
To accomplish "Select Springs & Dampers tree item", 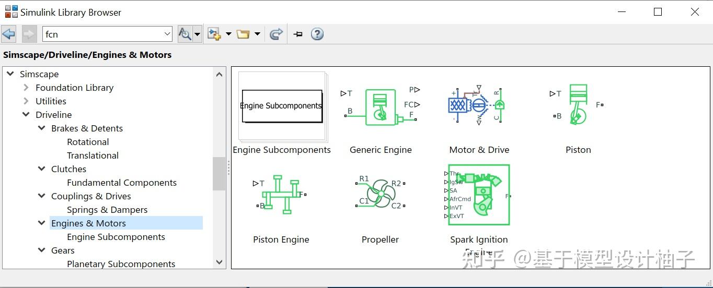I will click(x=107, y=210).
